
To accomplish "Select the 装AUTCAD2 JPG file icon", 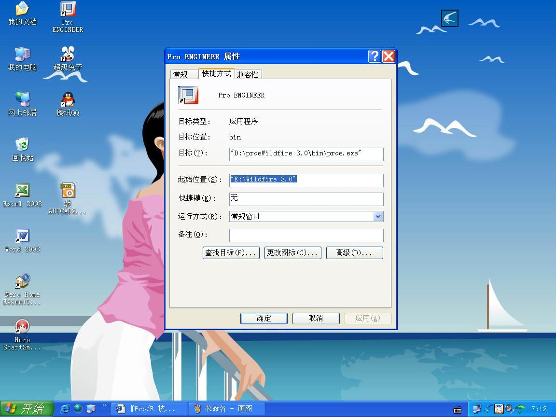I will pyautogui.click(x=68, y=198).
